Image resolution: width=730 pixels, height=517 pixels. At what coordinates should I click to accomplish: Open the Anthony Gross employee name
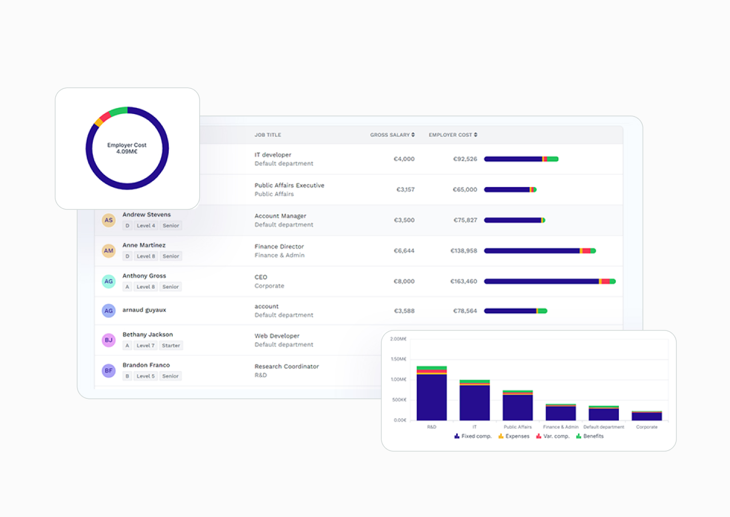[144, 276]
